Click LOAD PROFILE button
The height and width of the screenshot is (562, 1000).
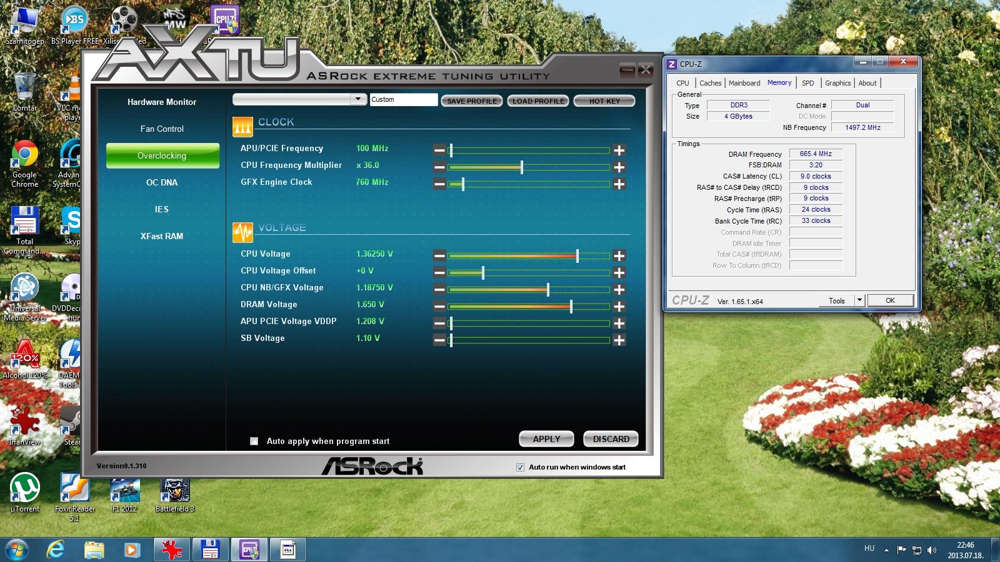click(x=538, y=101)
